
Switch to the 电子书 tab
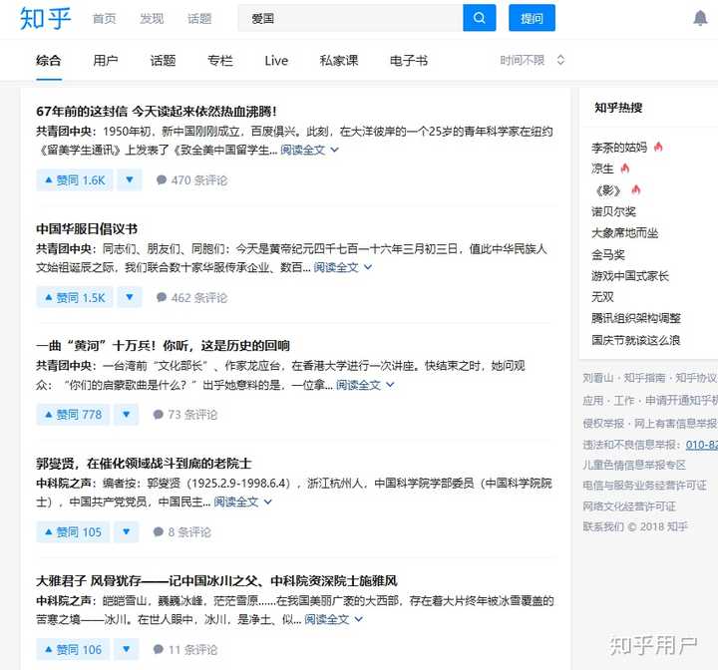pos(409,61)
